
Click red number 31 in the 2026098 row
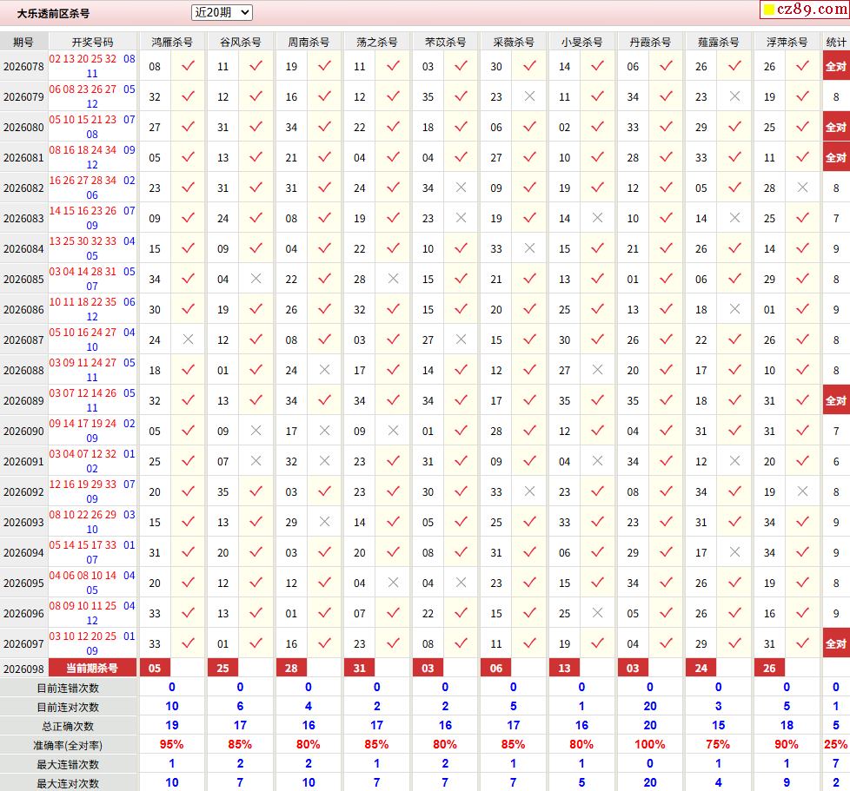[x=360, y=668]
